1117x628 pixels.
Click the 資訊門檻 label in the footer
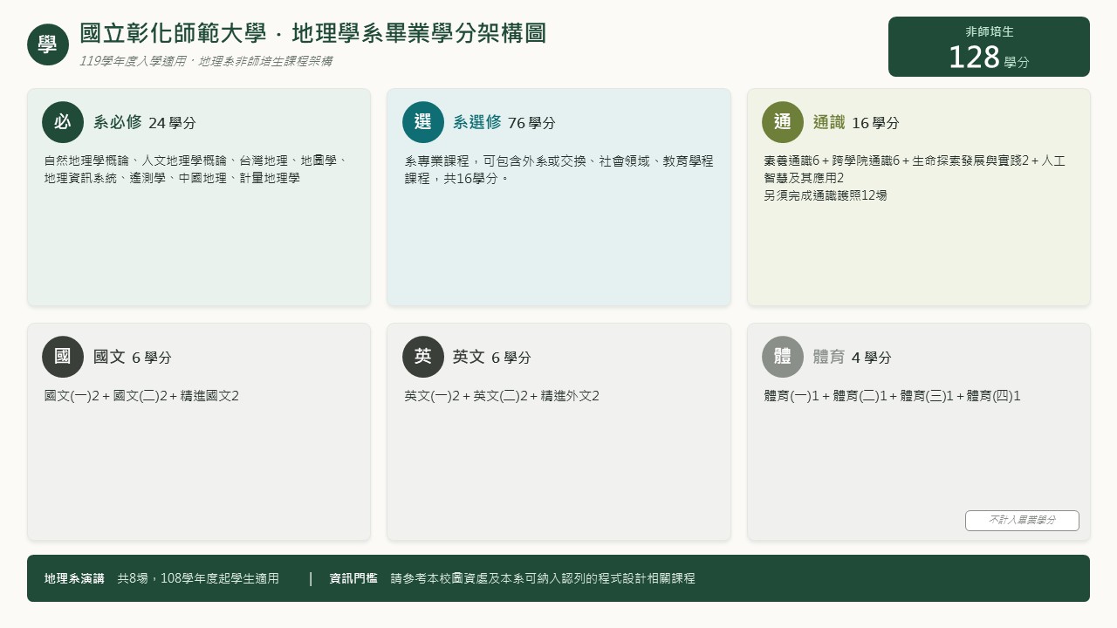pos(353,578)
